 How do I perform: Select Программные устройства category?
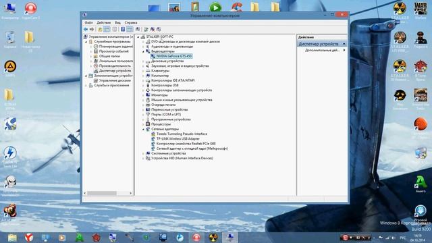coord(171,119)
